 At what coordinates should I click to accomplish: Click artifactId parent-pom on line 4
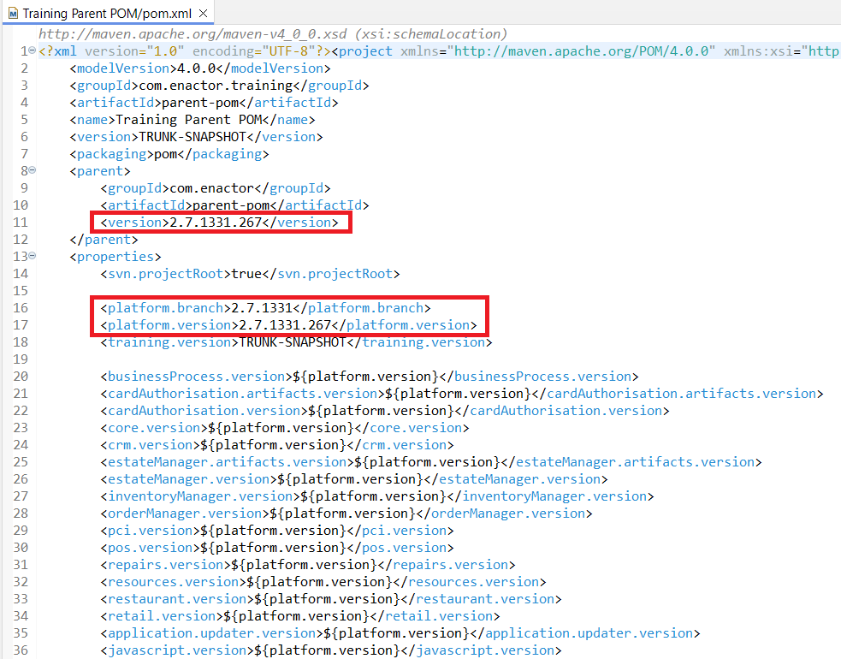204,103
